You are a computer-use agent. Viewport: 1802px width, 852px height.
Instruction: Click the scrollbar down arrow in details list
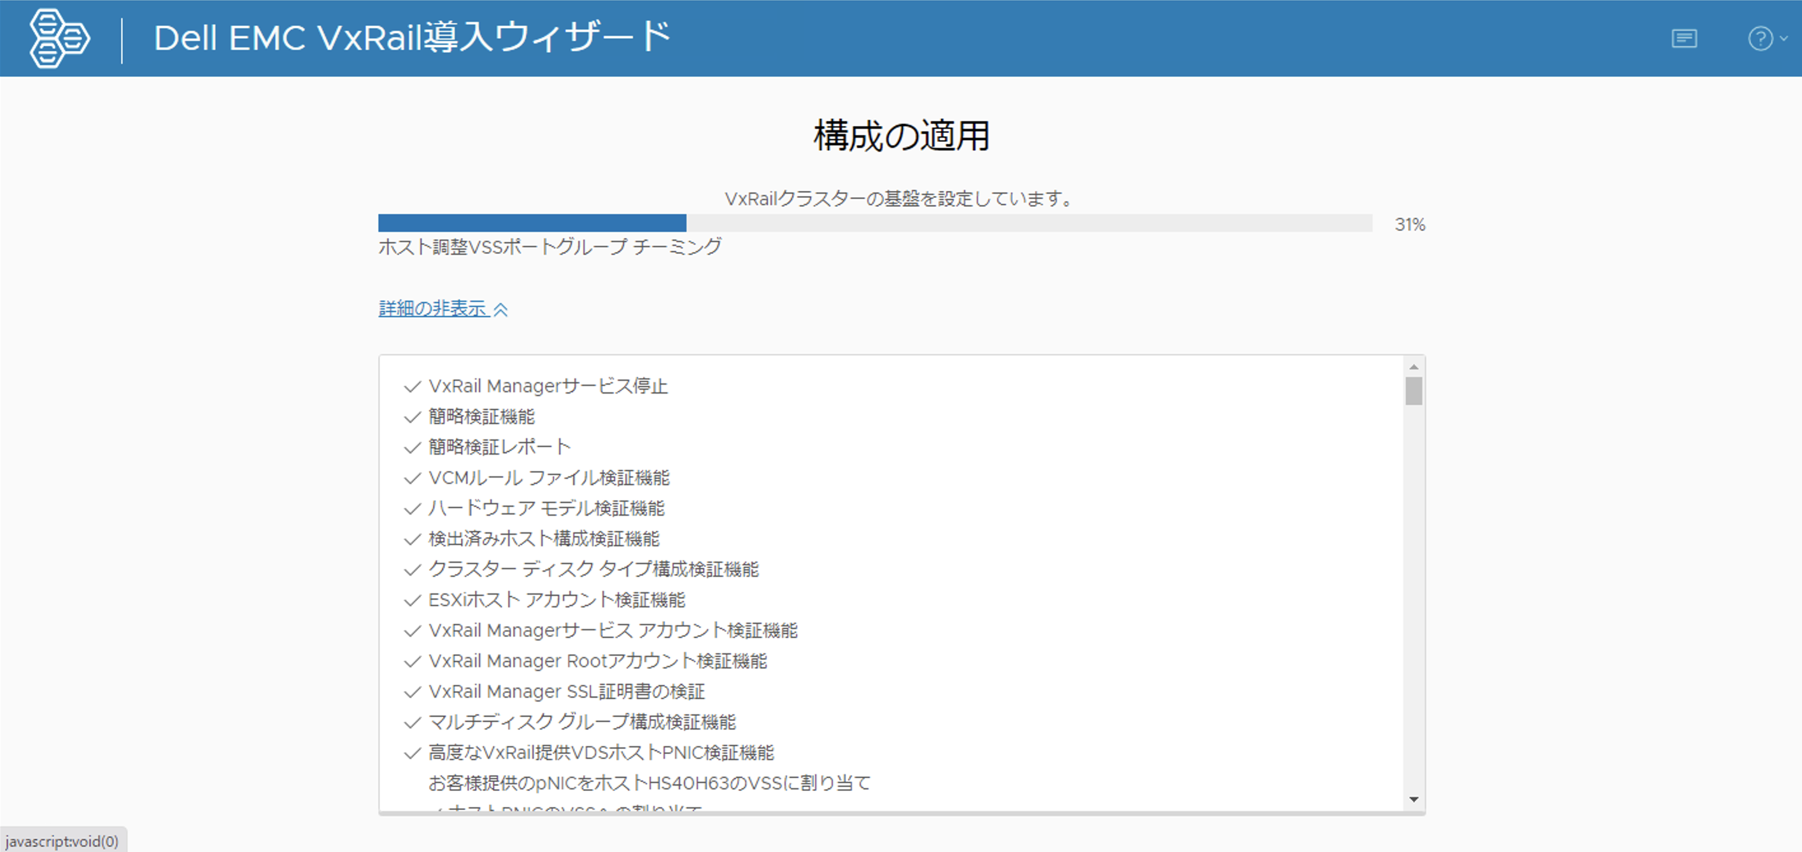pyautogui.click(x=1414, y=800)
